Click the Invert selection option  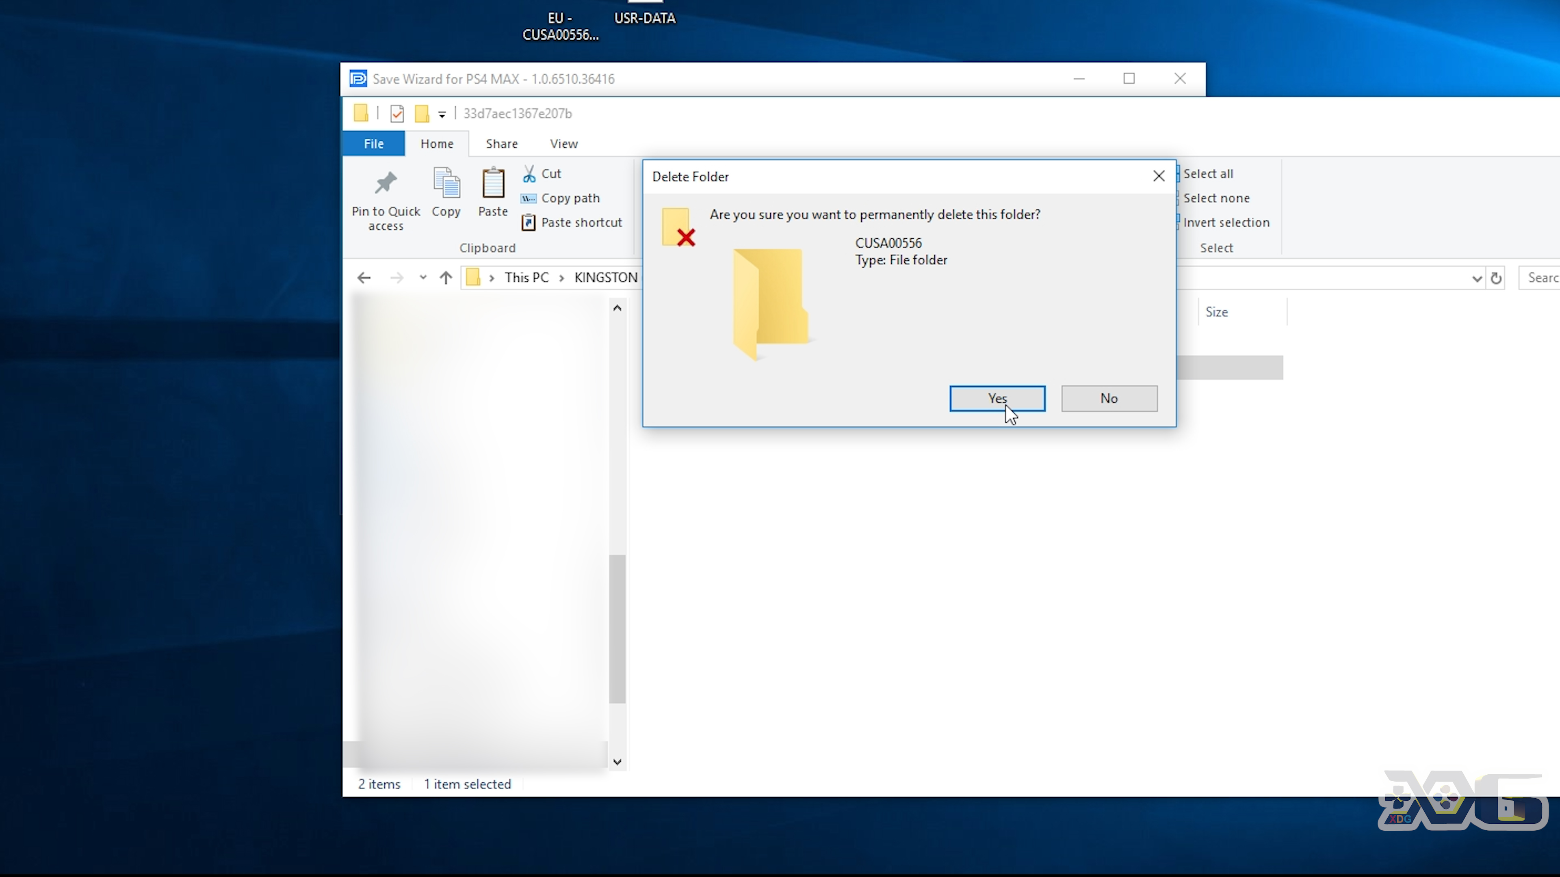click(1226, 222)
